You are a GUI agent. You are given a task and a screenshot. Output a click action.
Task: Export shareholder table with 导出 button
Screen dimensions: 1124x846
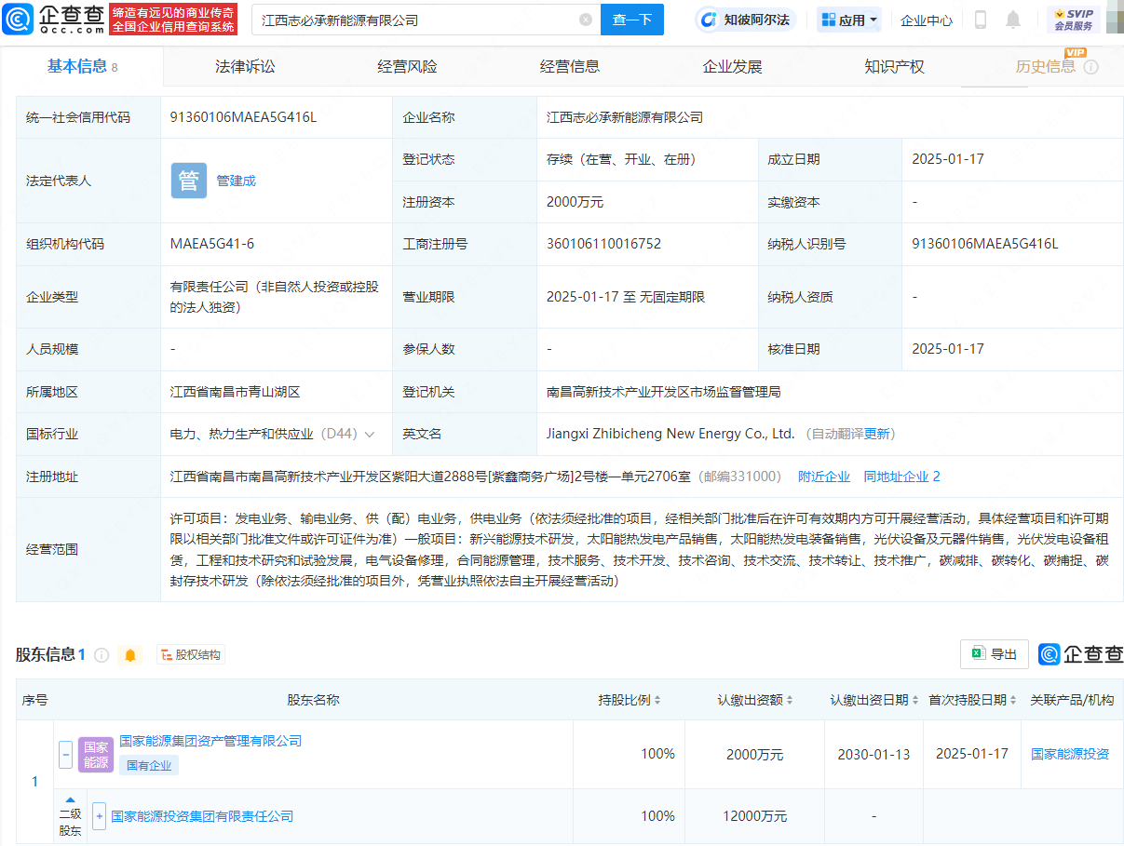tap(995, 654)
